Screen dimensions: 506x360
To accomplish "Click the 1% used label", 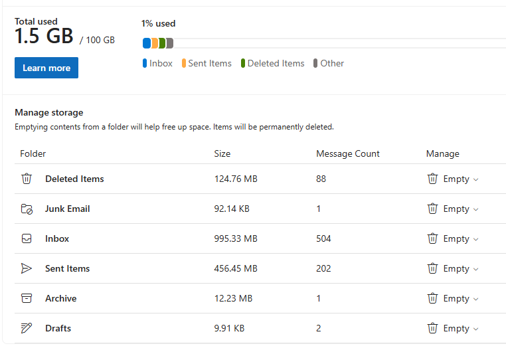I will (x=159, y=23).
